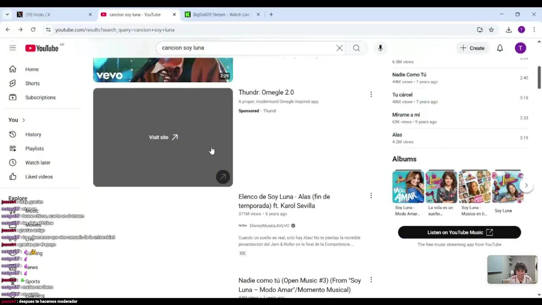
Task: Show next albums with arrow
Action: (526, 186)
